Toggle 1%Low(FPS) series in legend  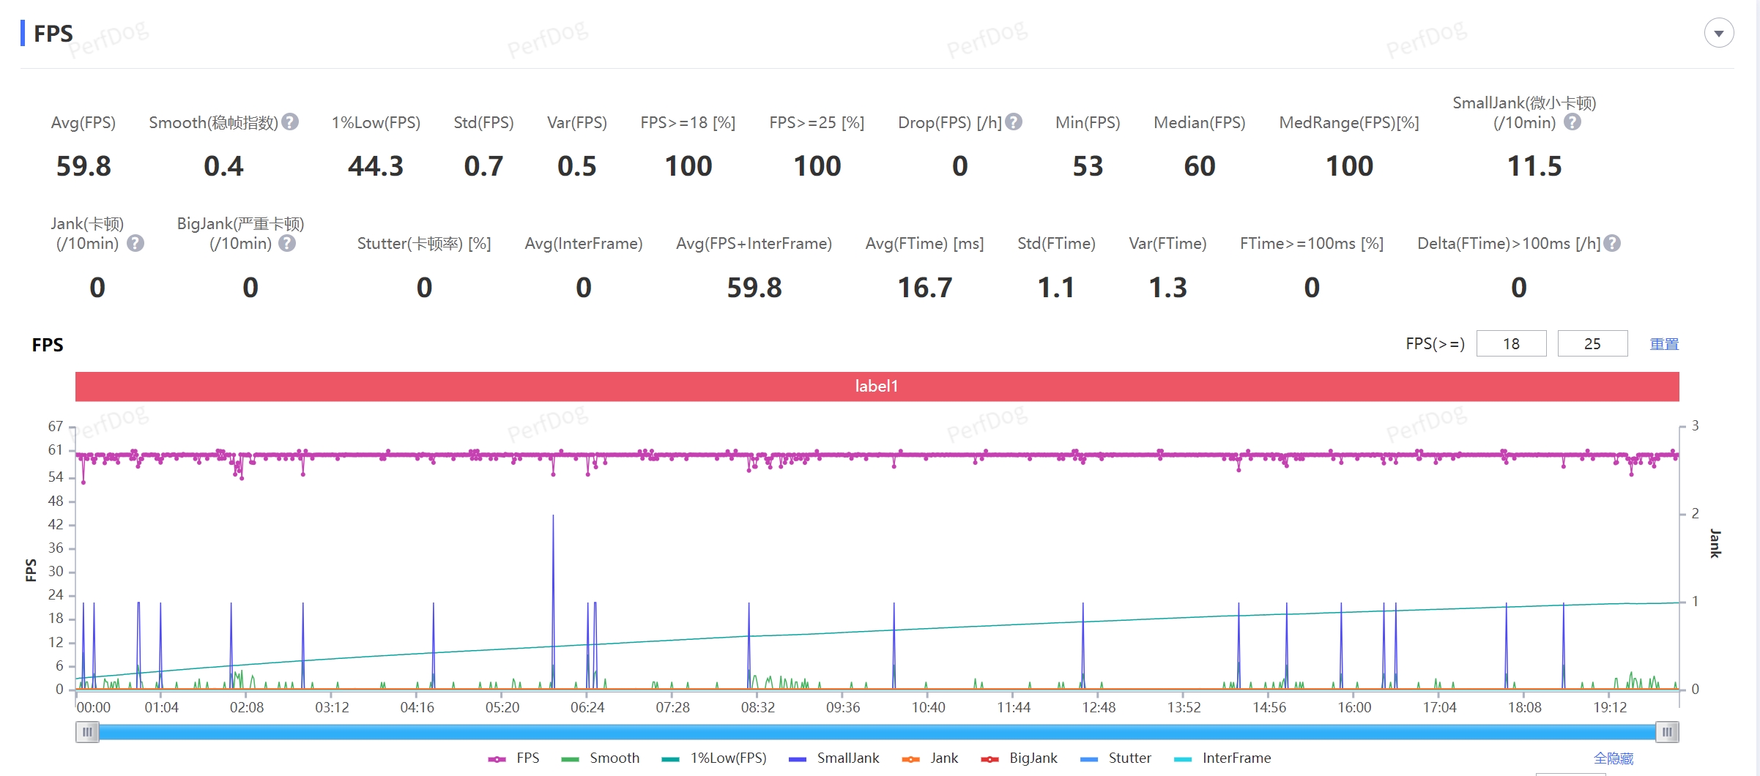coord(714,758)
